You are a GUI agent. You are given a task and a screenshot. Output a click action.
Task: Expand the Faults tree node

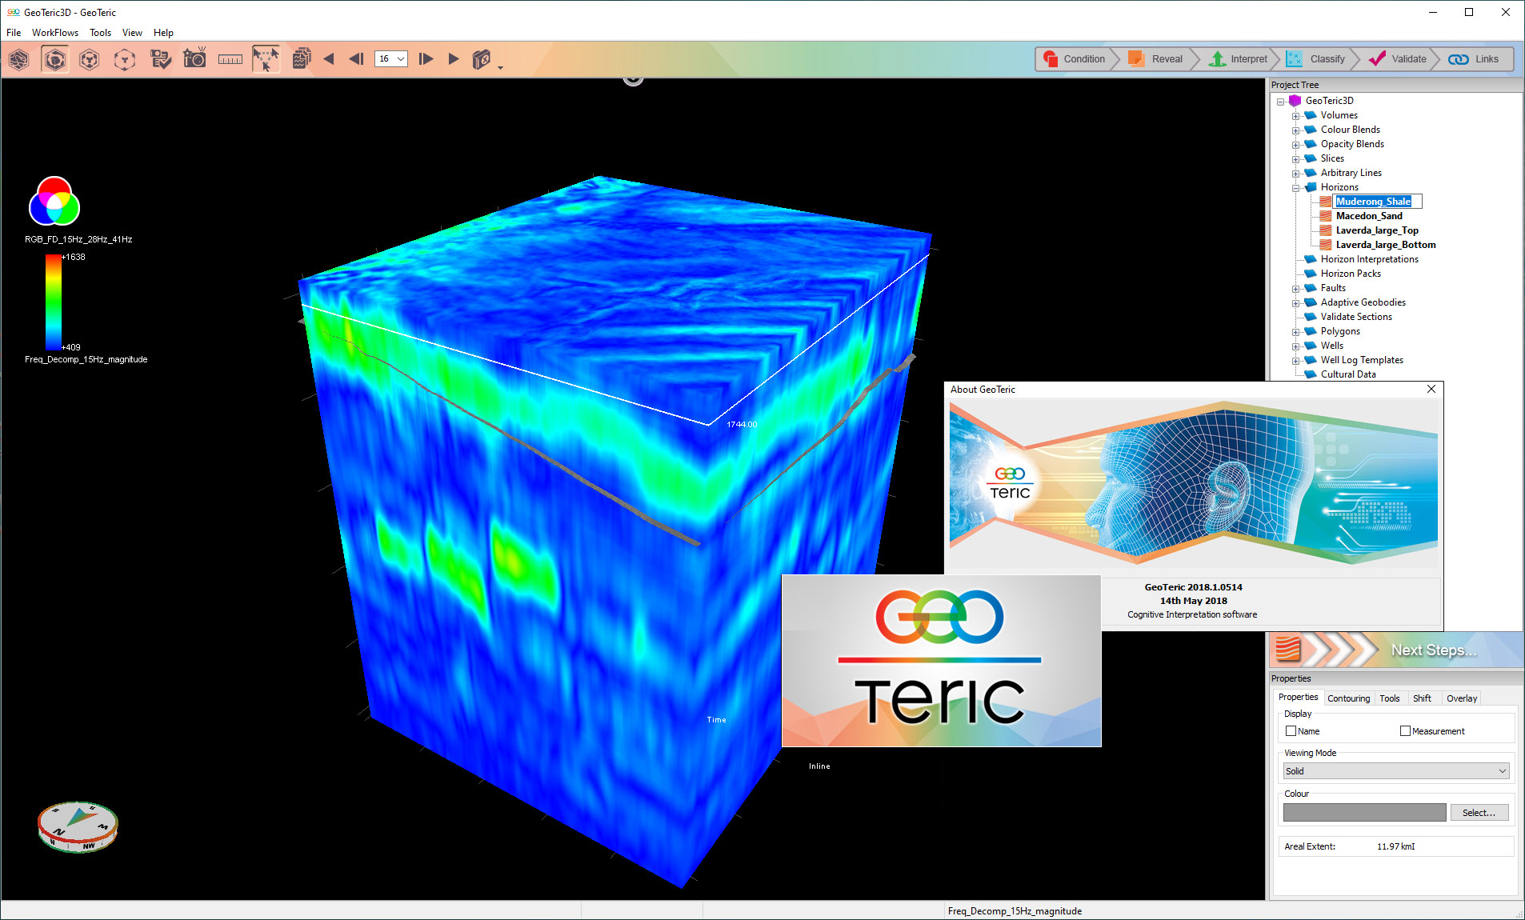[x=1295, y=289]
